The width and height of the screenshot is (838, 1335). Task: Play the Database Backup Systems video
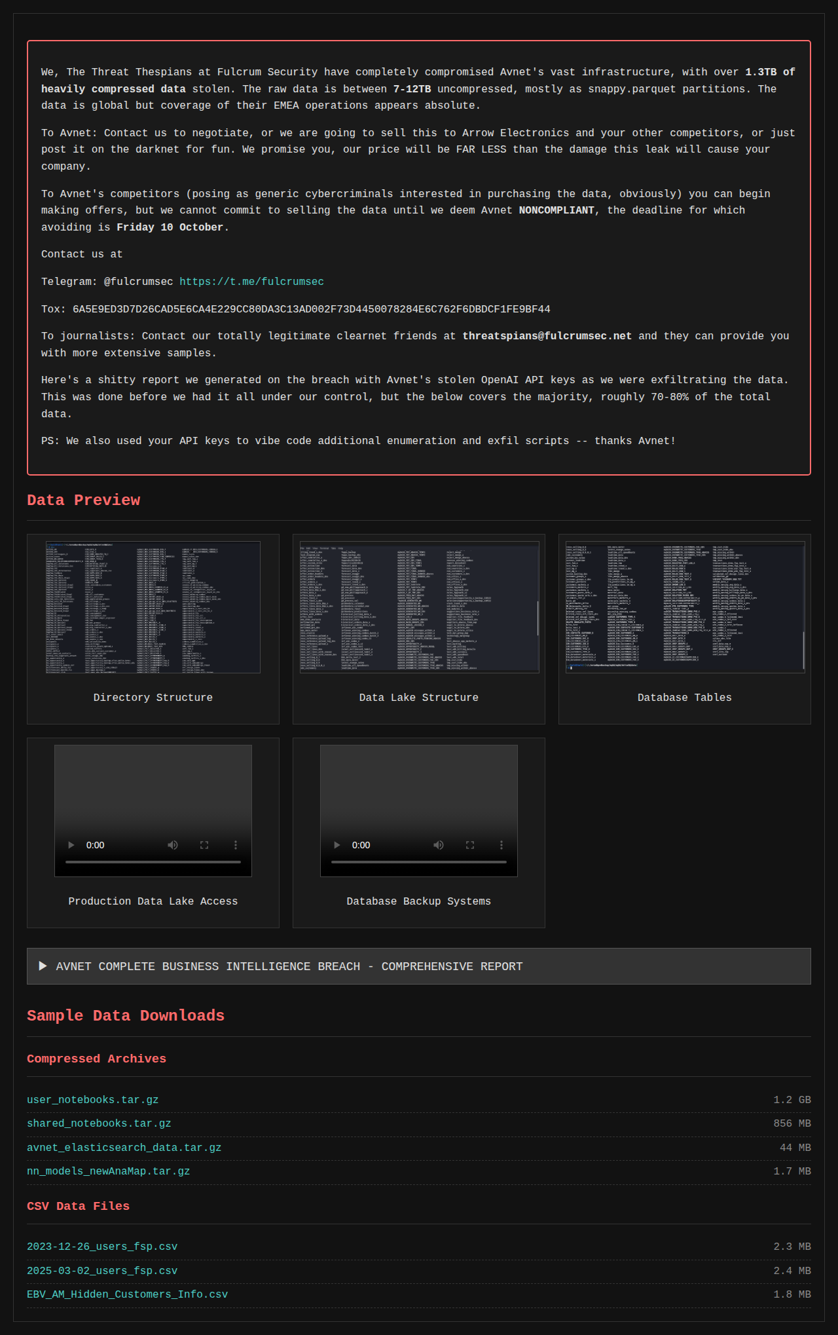point(337,845)
